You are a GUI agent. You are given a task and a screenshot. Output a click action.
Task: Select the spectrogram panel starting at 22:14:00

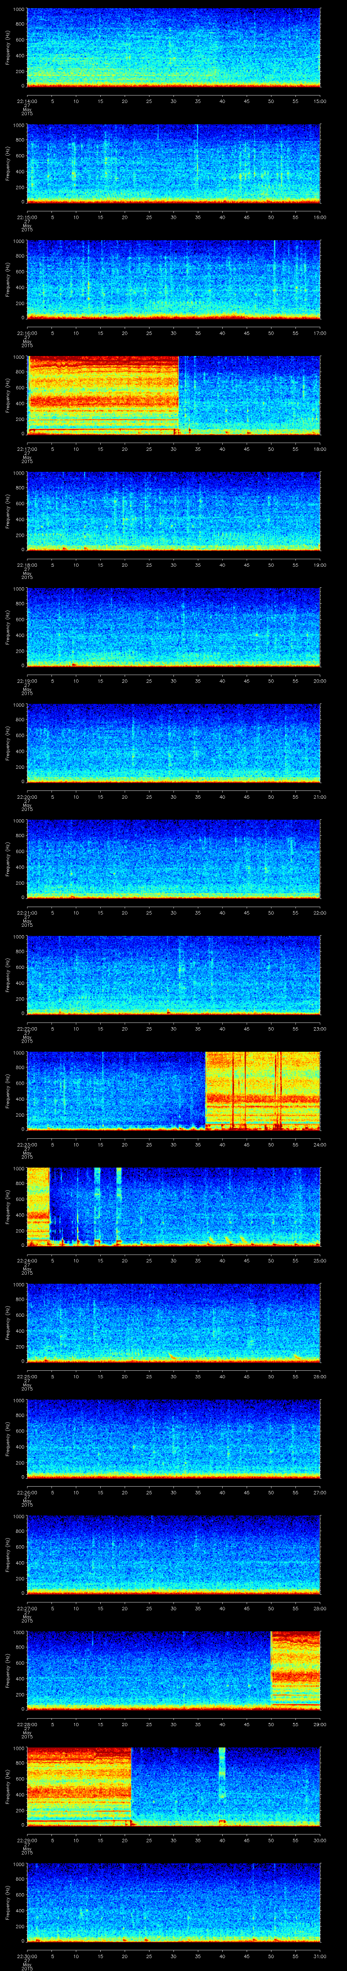coord(174,48)
